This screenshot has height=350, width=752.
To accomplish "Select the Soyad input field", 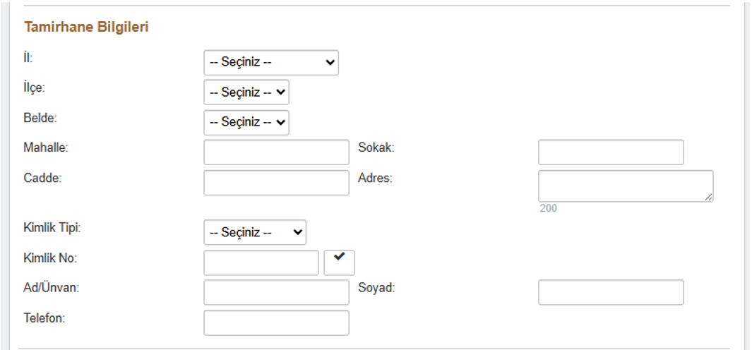I will [611, 292].
